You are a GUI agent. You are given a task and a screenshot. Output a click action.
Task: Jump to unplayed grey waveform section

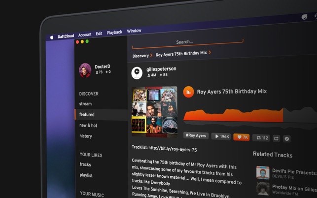coord(300,116)
